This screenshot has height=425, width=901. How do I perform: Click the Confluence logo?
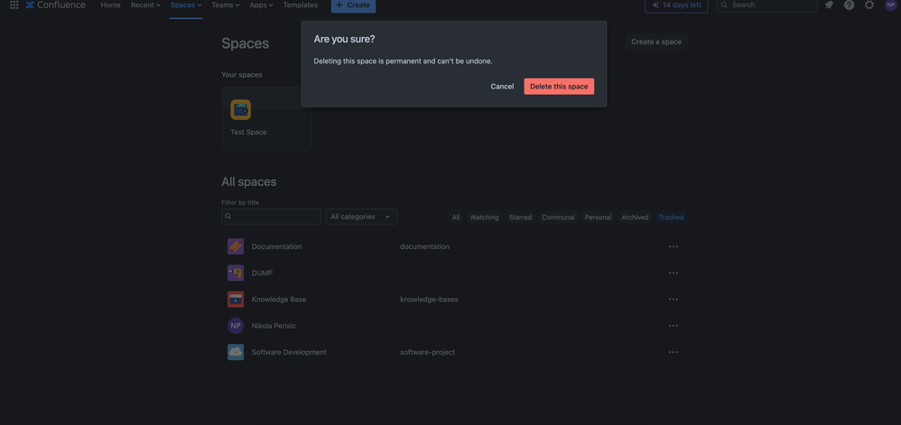pyautogui.click(x=55, y=5)
